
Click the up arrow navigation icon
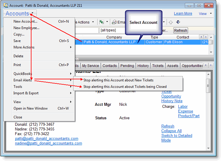(171, 22)
